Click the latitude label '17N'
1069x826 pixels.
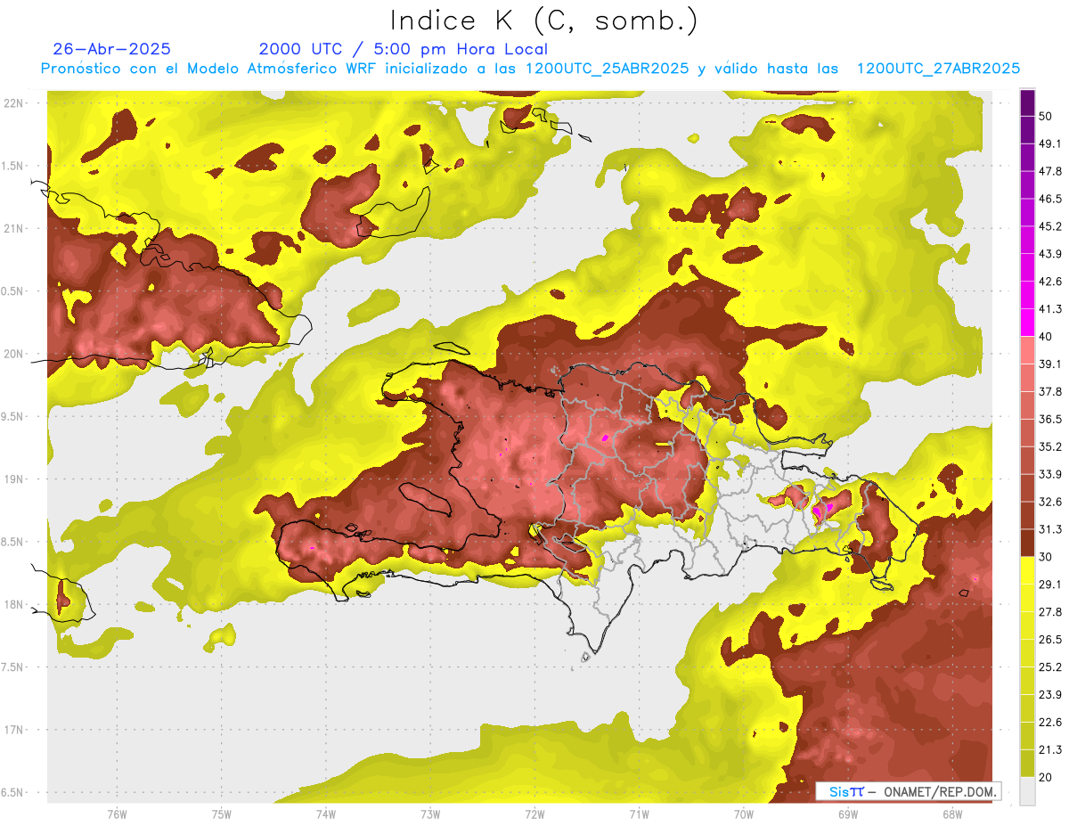[x=13, y=730]
